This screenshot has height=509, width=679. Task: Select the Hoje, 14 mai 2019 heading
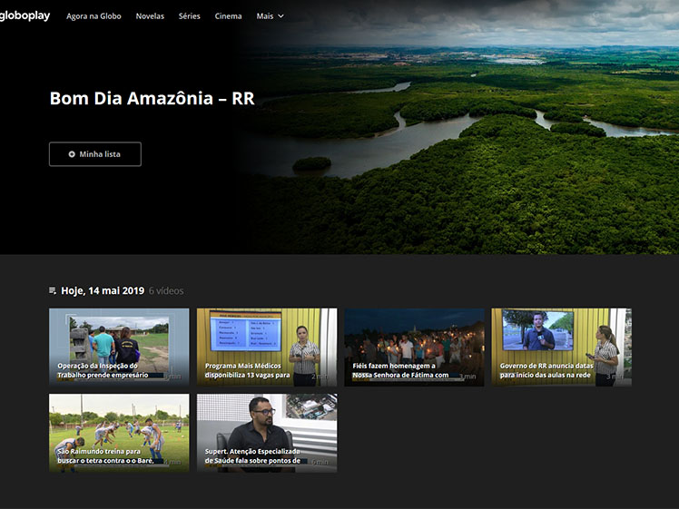click(103, 290)
